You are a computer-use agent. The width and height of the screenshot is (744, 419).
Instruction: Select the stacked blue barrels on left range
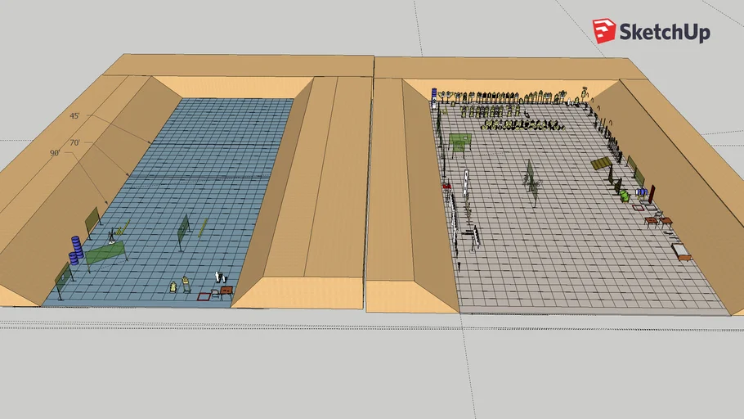pyautogui.click(x=75, y=250)
